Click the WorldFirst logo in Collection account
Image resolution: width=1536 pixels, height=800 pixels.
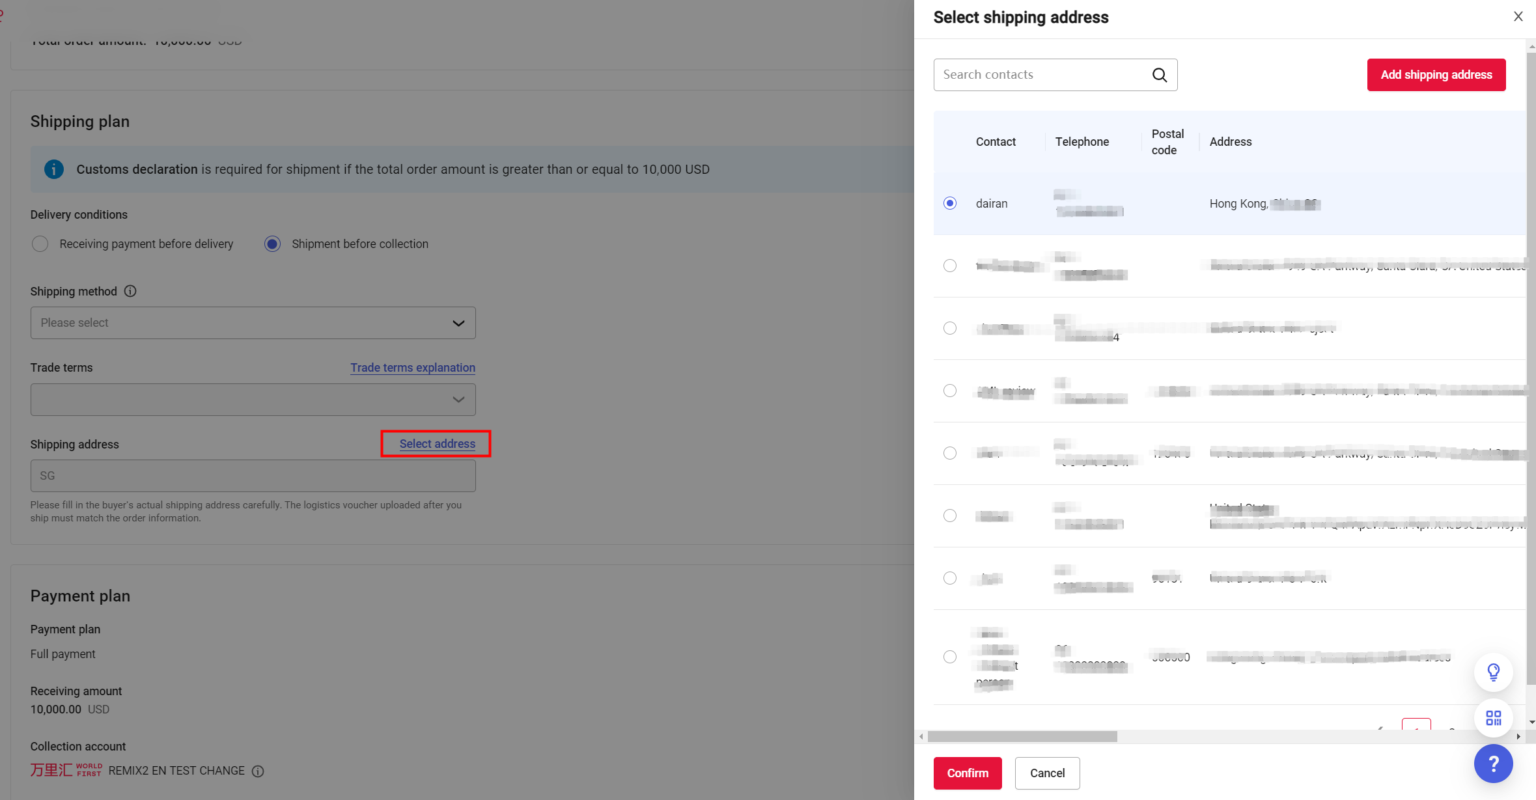(66, 770)
